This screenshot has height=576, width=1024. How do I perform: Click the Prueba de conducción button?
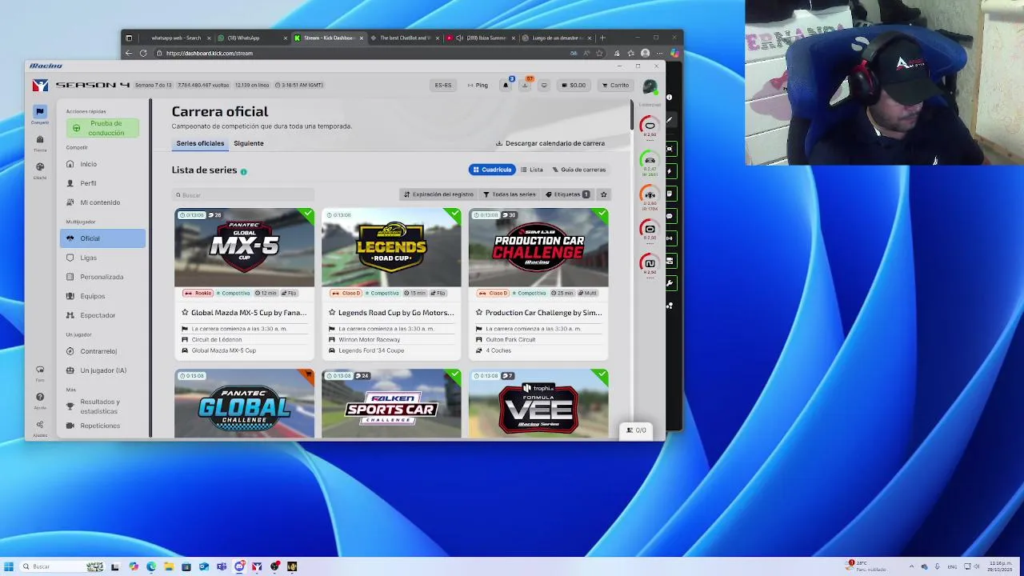coord(102,128)
